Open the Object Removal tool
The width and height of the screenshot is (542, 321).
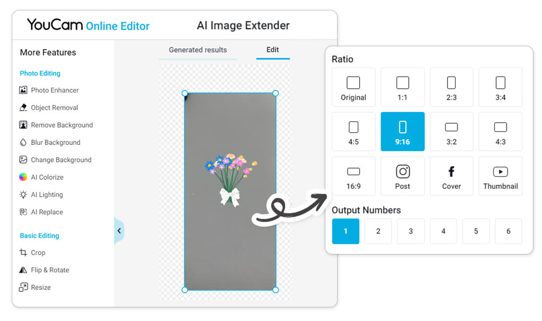coord(52,108)
